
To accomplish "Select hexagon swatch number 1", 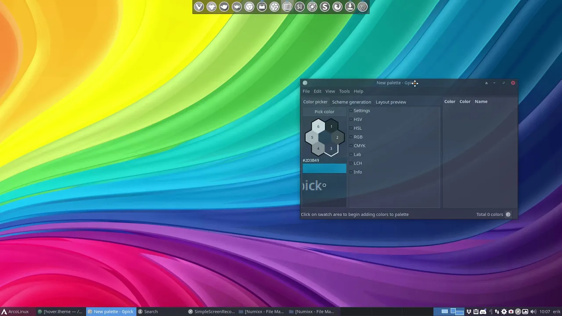I will [331, 126].
